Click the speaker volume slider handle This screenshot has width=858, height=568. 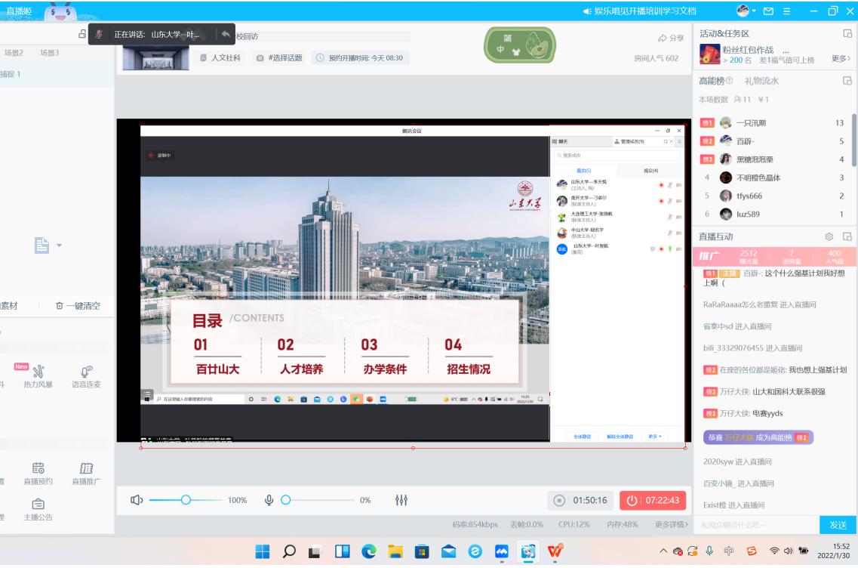click(186, 500)
